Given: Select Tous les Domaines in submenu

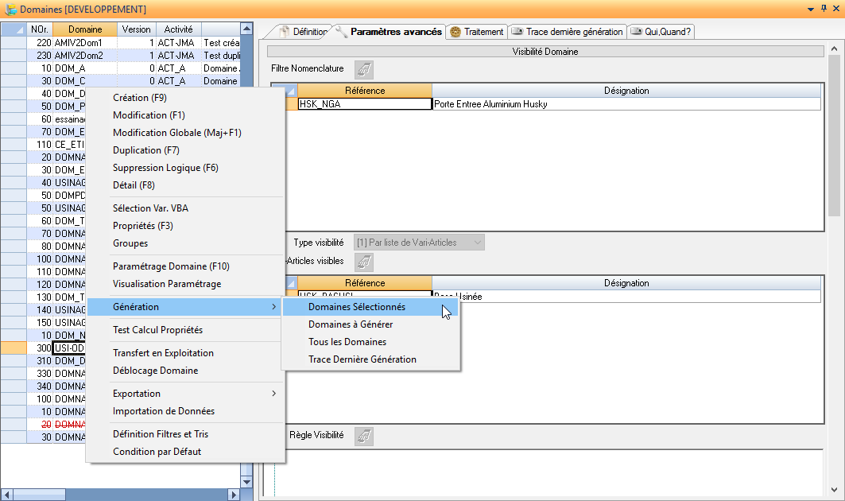Looking at the screenshot, I should [x=347, y=342].
